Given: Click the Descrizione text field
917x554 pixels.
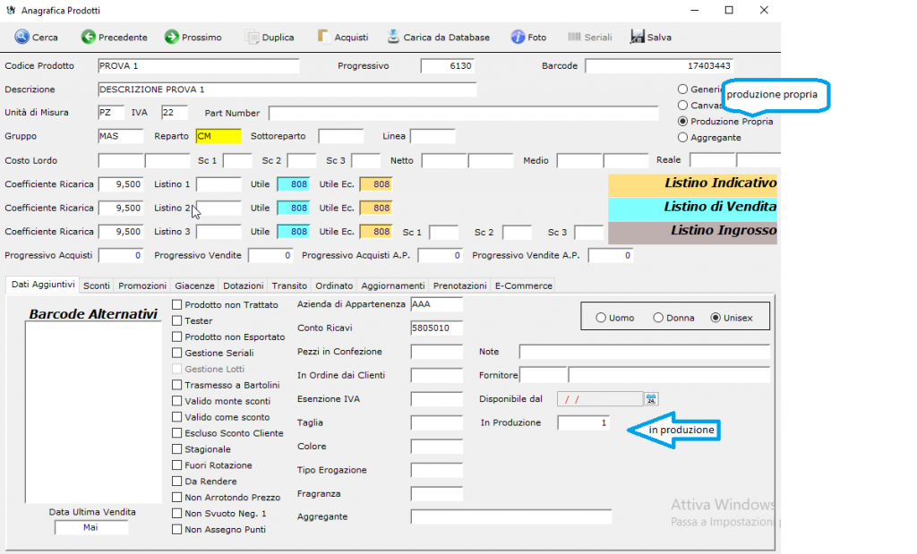Looking at the screenshot, I should point(287,89).
